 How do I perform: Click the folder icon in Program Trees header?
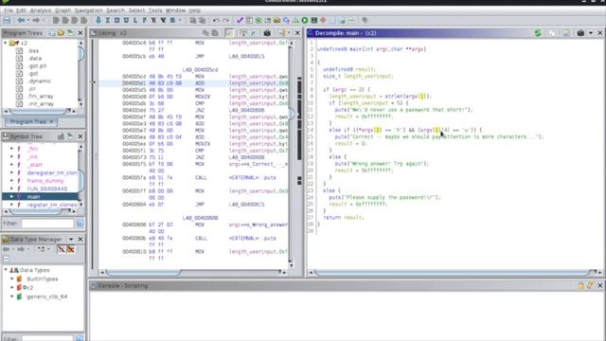point(61,33)
